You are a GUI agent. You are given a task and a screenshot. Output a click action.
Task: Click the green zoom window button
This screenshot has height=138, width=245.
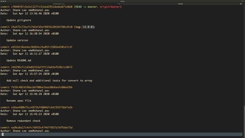(x=5, y=1)
